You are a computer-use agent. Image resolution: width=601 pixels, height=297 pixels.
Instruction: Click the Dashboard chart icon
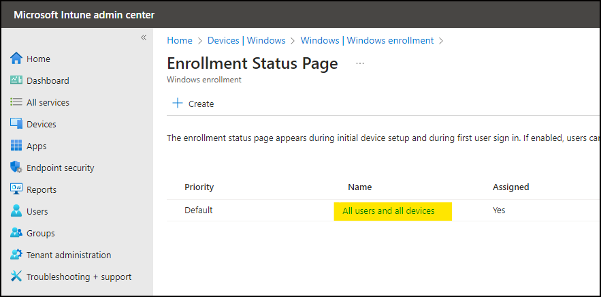tap(16, 80)
